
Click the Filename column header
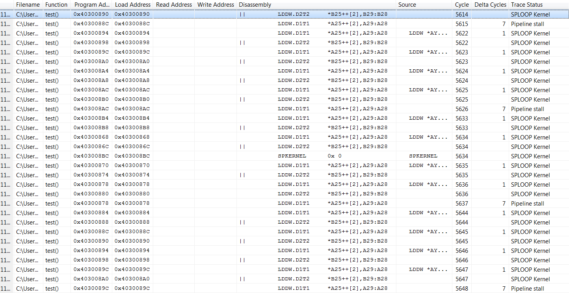click(x=28, y=4)
